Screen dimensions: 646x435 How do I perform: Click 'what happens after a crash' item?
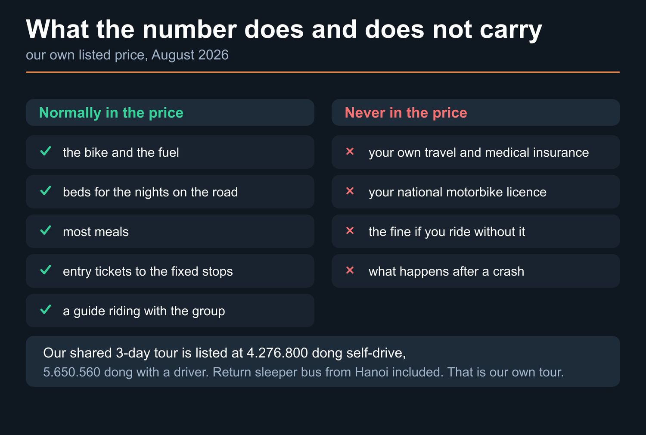446,271
